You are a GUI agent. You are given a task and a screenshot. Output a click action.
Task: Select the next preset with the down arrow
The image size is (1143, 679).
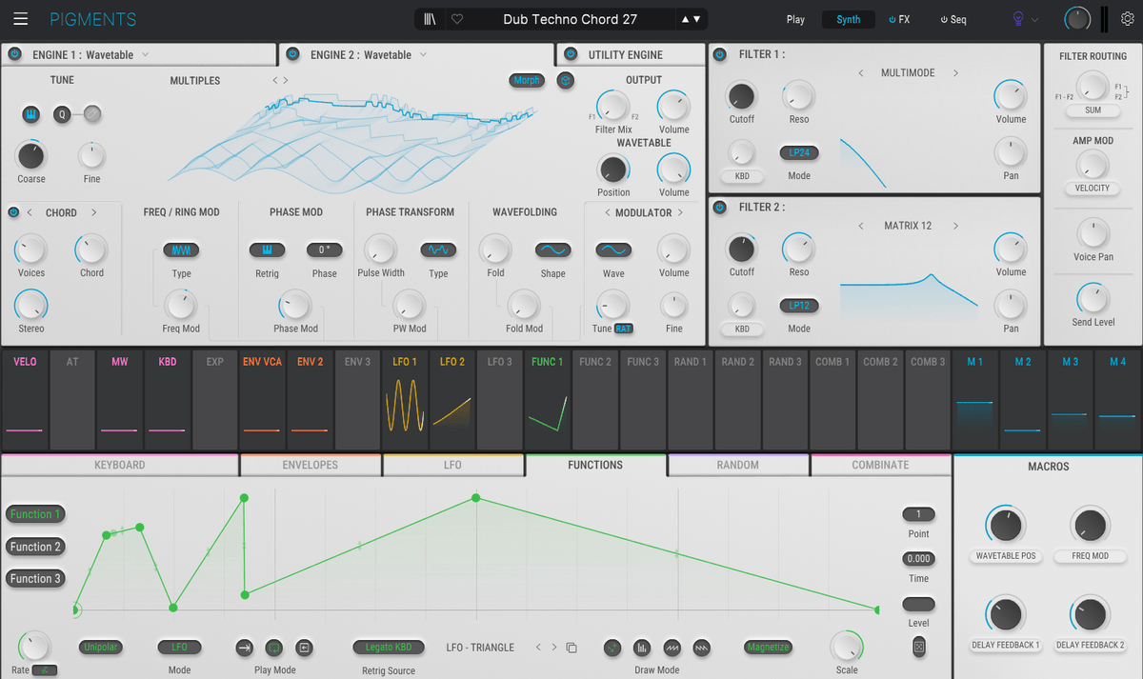697,19
